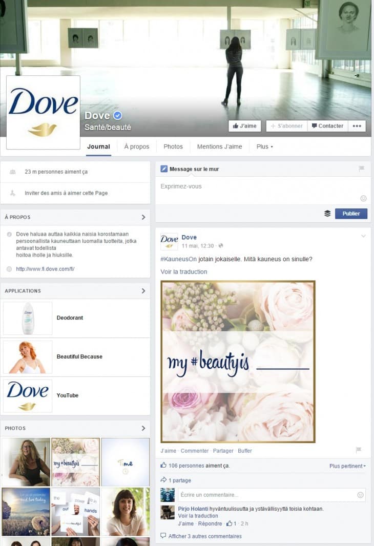Open the Mentions J'aime tab
Viewport: 374px width, 546px height.
click(x=219, y=146)
